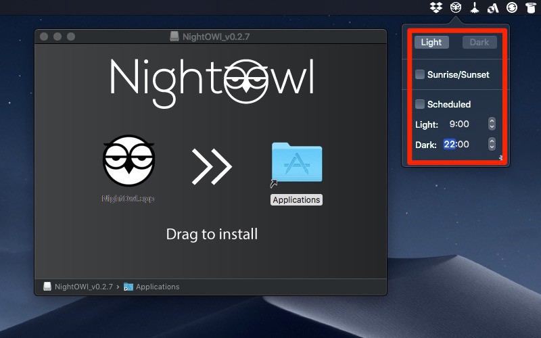Click the Light time field 9:00
Image resolution: width=541 pixels, height=338 pixels.
(459, 124)
